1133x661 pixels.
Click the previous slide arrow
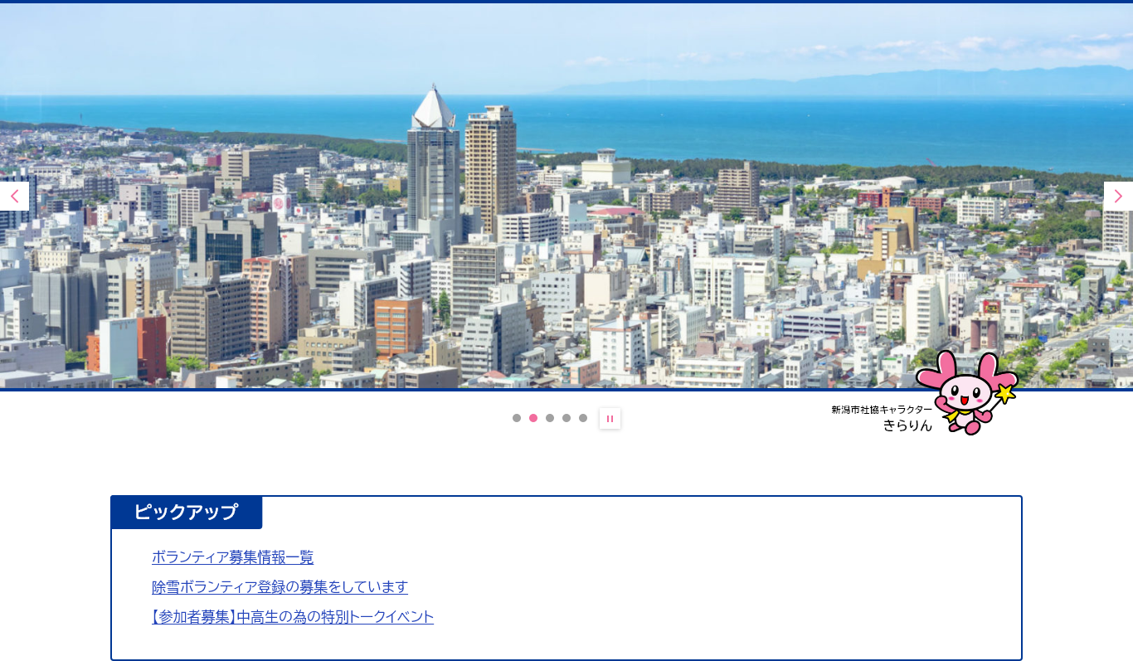pos(14,197)
